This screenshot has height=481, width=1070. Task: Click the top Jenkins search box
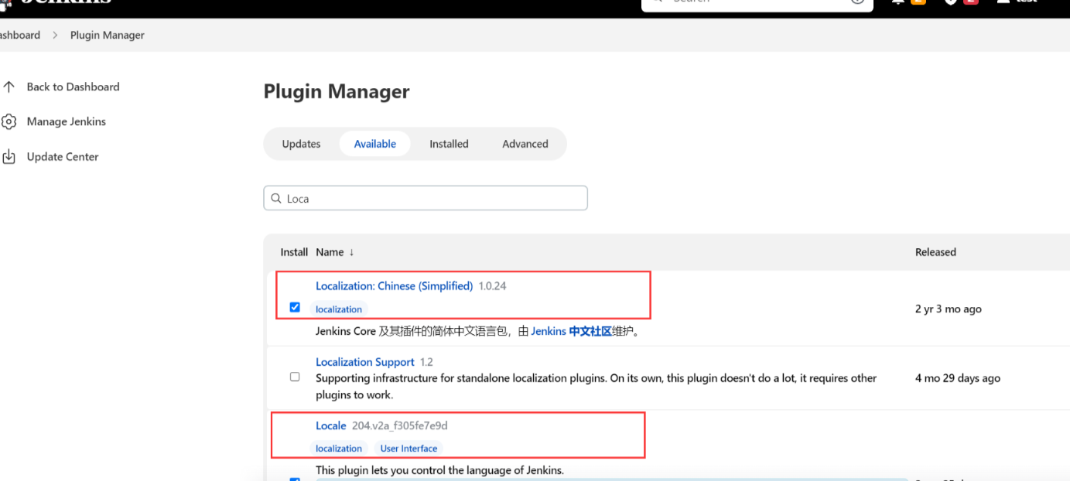[757, 2]
